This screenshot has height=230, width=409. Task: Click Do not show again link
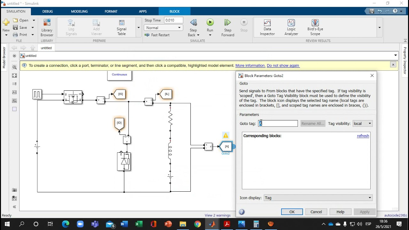tap(283, 65)
